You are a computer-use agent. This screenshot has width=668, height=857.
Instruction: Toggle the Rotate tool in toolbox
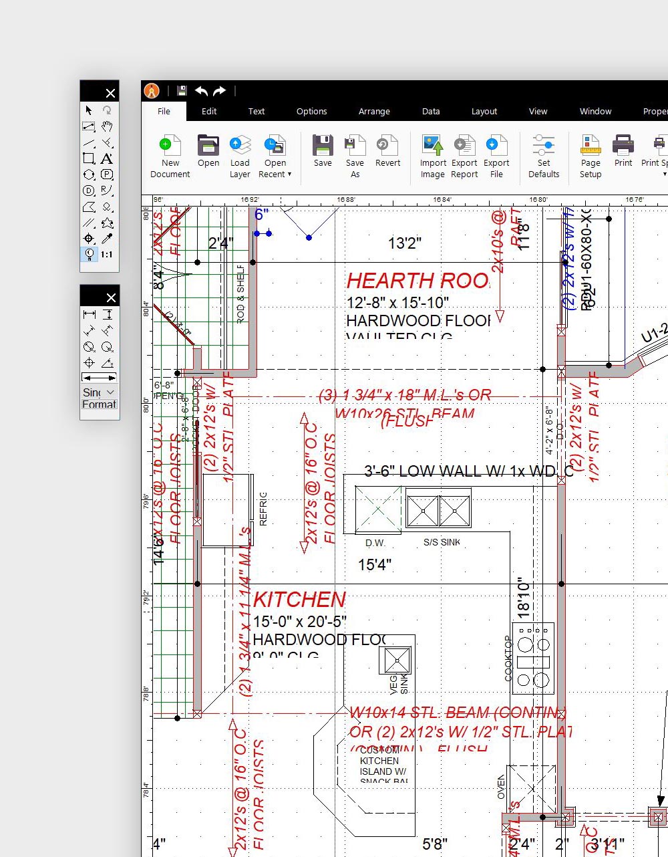pyautogui.click(x=107, y=109)
